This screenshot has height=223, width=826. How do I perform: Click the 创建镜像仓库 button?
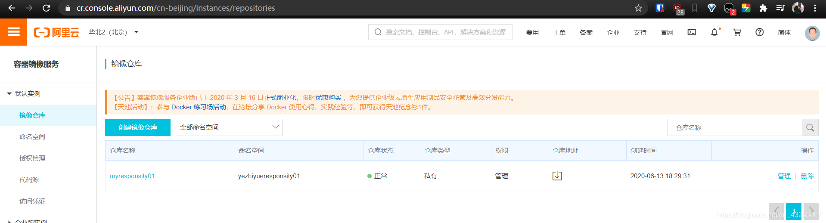pyautogui.click(x=138, y=127)
